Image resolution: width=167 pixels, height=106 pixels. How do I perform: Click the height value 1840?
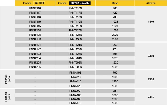pos(151,22)
